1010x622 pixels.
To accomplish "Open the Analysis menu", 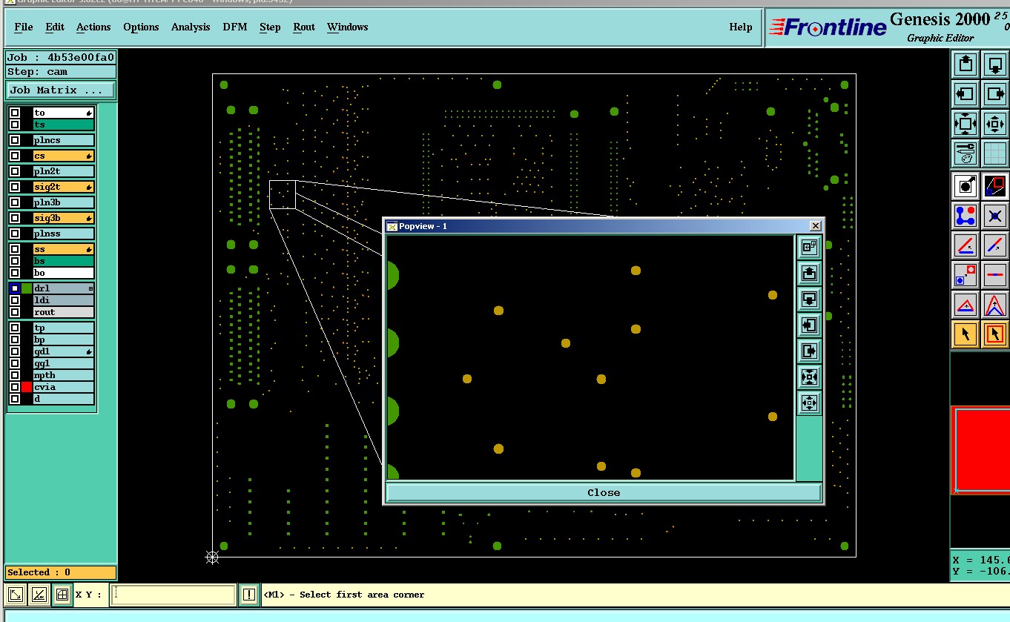I will tap(191, 27).
